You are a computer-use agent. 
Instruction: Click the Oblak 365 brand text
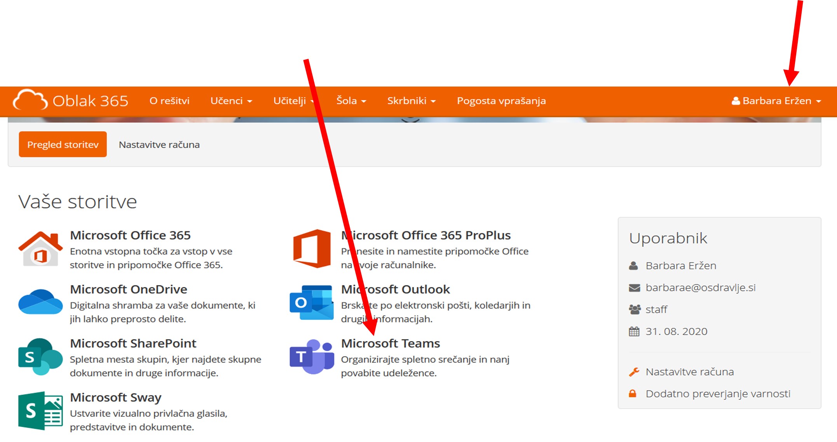(91, 101)
